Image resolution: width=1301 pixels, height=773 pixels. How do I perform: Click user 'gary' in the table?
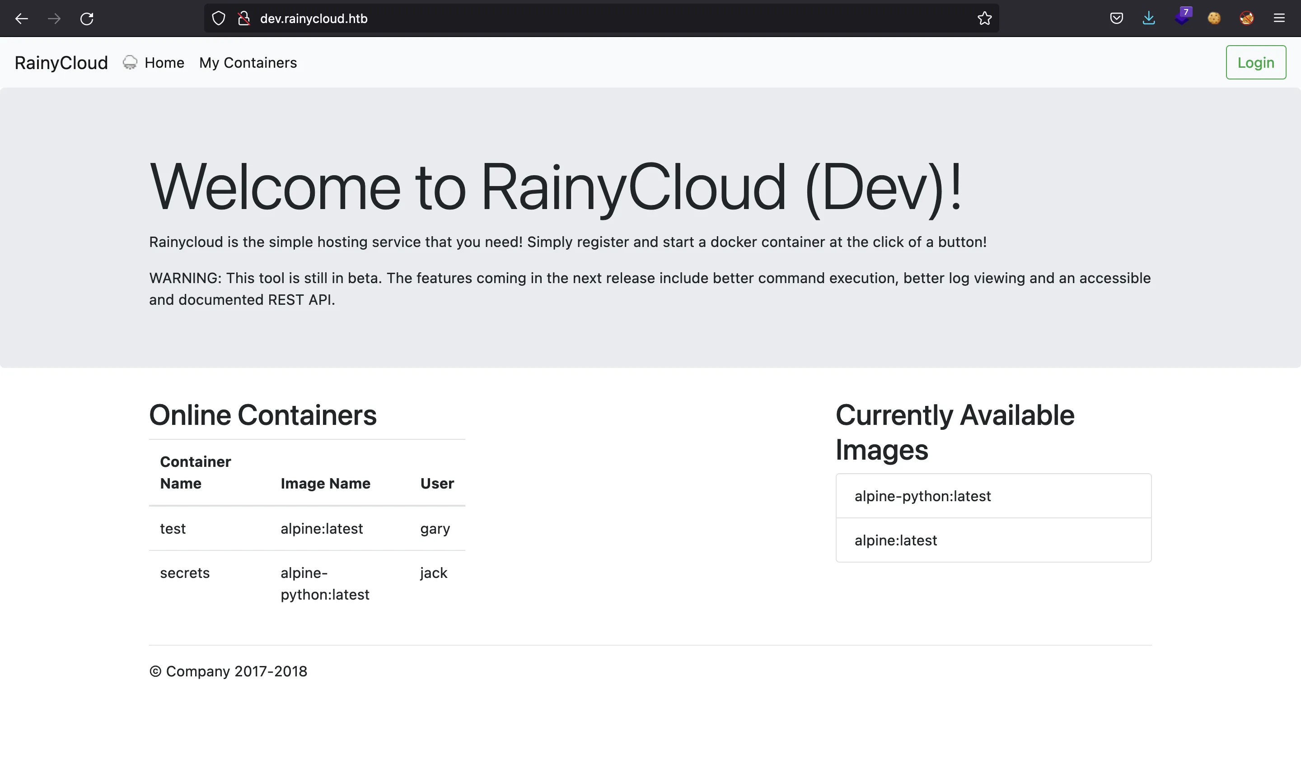(435, 529)
